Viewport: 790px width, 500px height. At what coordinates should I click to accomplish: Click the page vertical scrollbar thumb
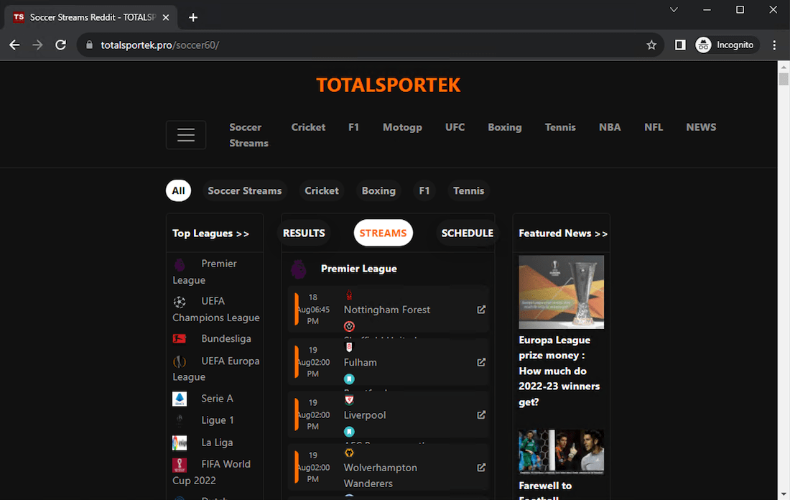pyautogui.click(x=784, y=79)
